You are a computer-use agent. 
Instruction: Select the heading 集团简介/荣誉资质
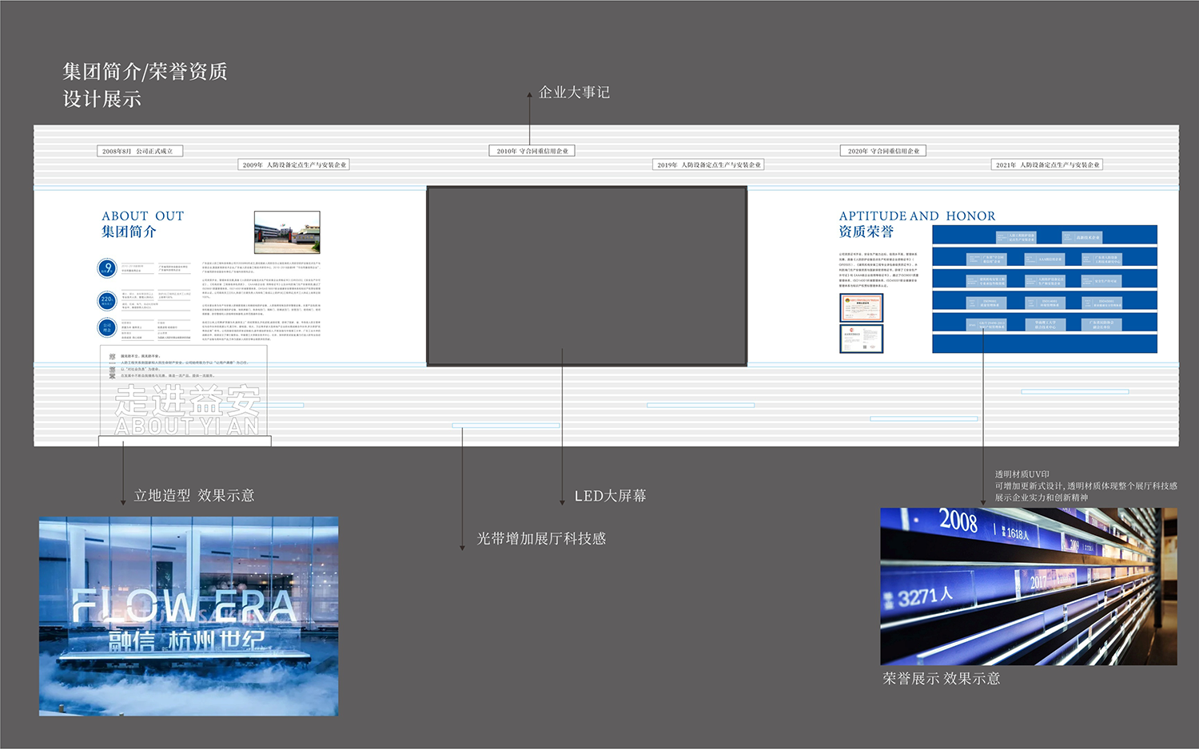pyautogui.click(x=145, y=72)
